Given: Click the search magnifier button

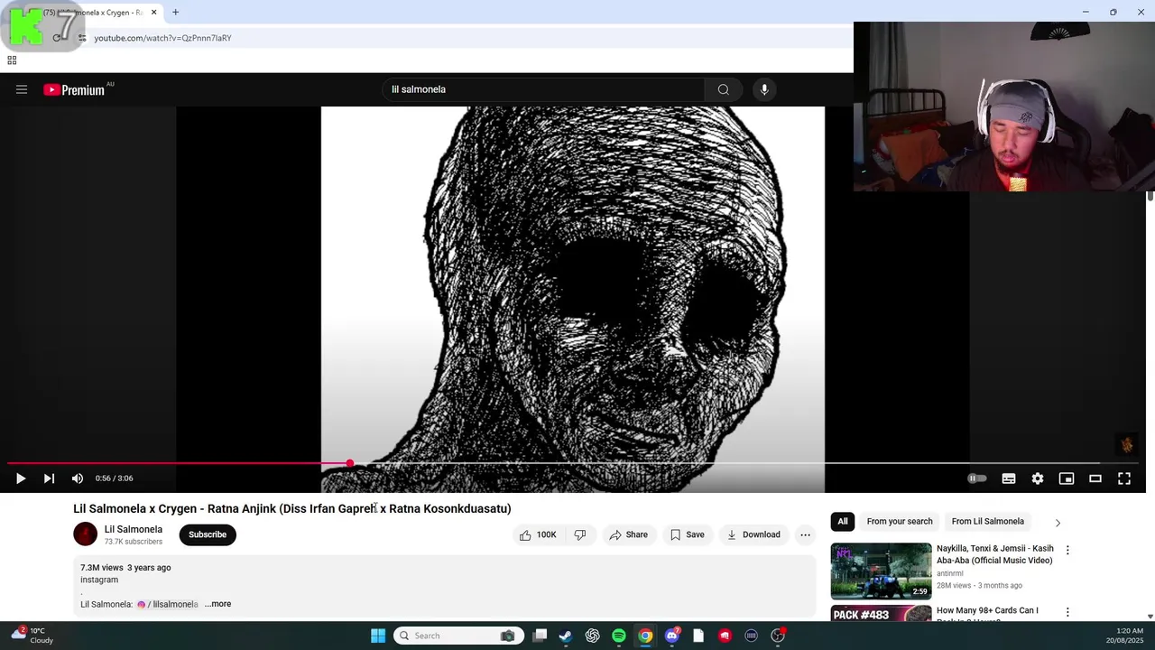Looking at the screenshot, I should tap(723, 89).
